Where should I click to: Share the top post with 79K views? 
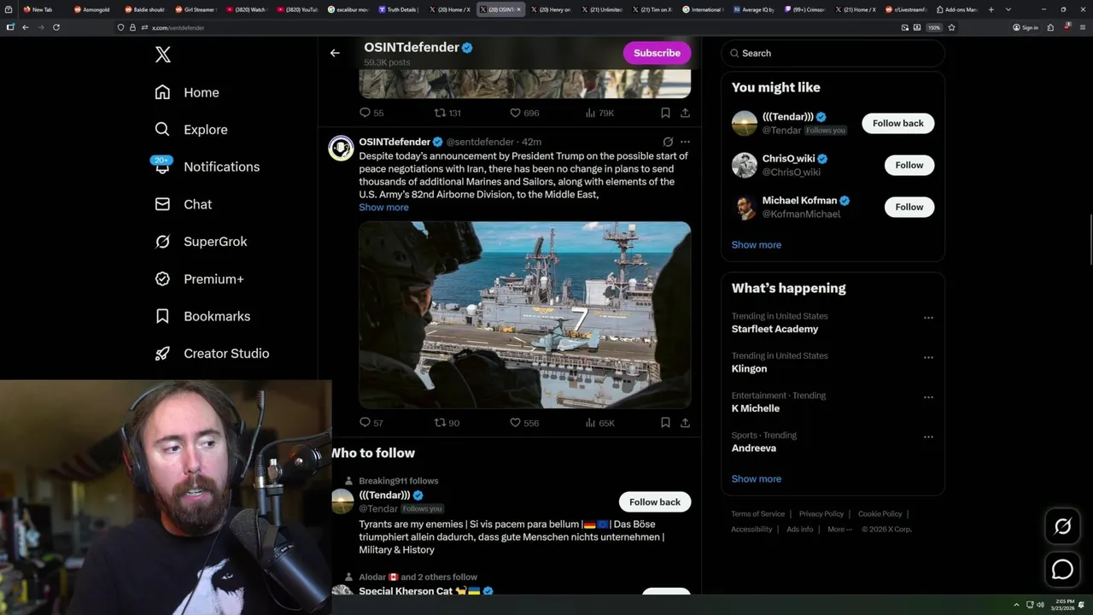coord(685,113)
